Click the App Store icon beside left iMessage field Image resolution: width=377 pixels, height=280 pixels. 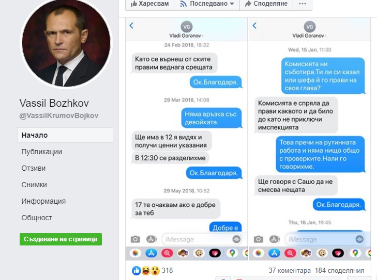[x=151, y=239]
